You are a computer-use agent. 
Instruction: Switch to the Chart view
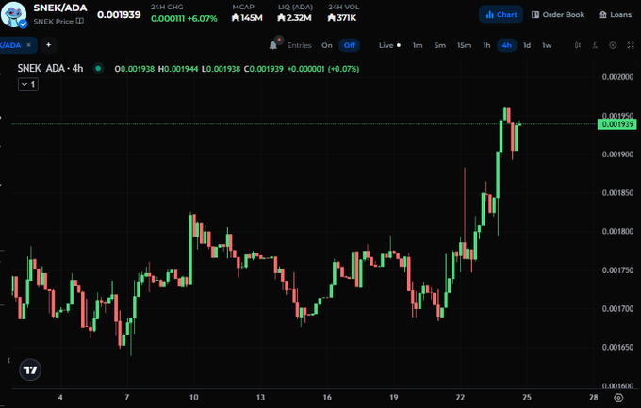(x=501, y=14)
